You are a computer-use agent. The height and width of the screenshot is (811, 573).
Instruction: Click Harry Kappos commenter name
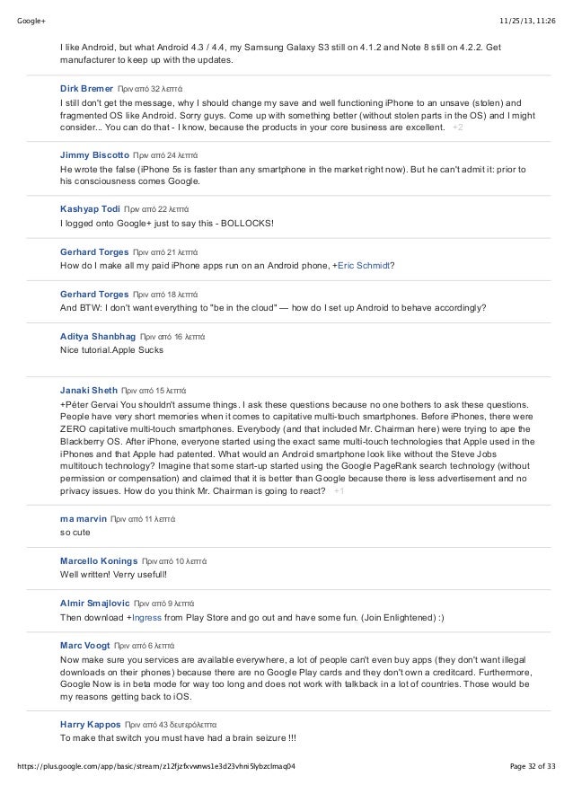(x=90, y=725)
